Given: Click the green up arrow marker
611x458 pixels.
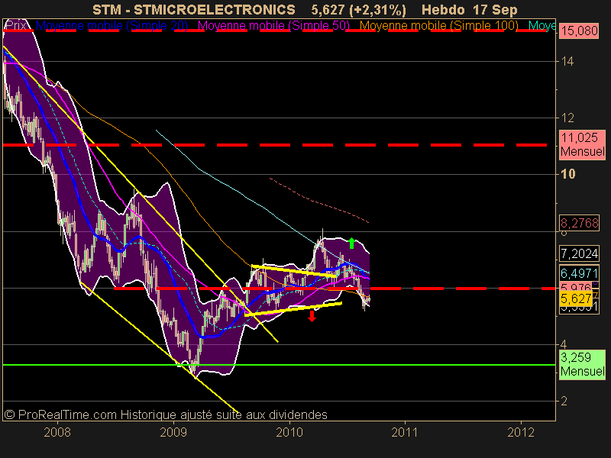Looking at the screenshot, I should pyautogui.click(x=352, y=243).
